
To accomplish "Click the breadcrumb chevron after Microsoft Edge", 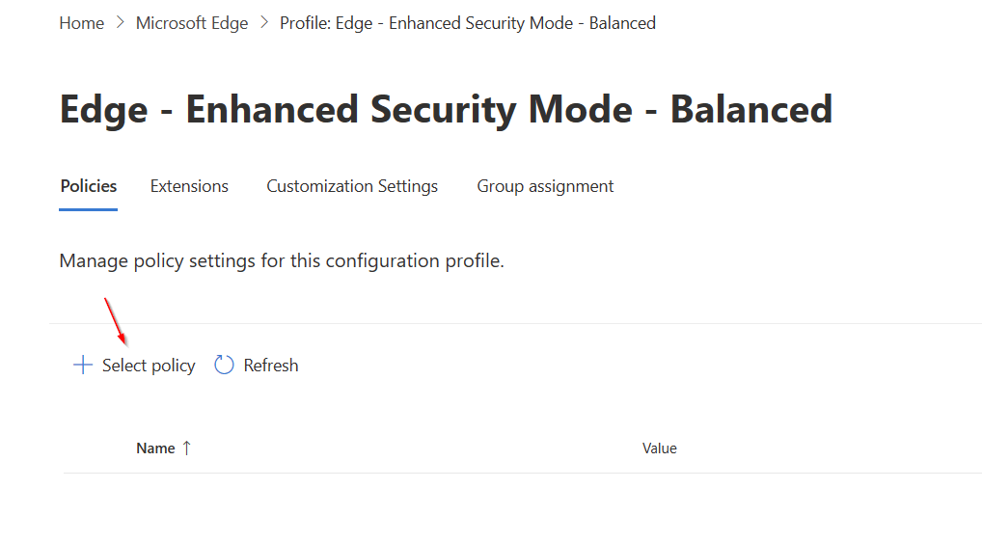I will [263, 23].
